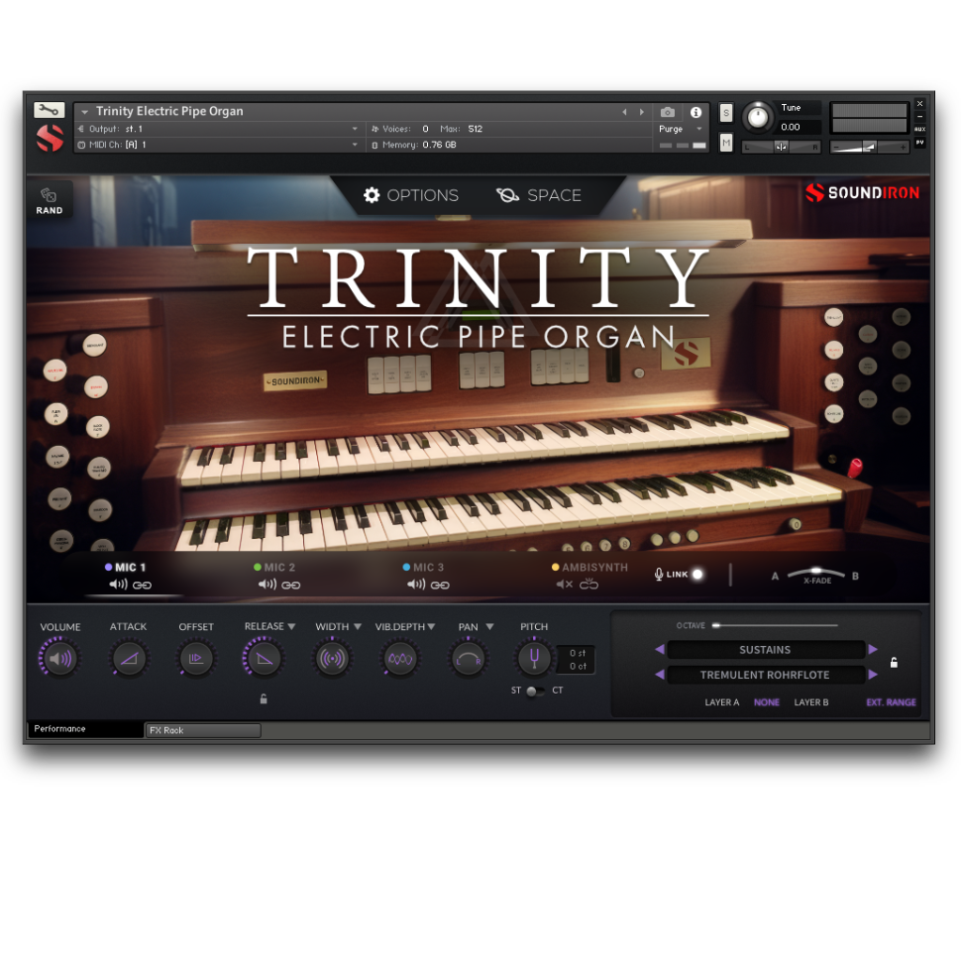Toggle MIC 3 link chain icon
This screenshot has width=961, height=961.
(x=440, y=586)
